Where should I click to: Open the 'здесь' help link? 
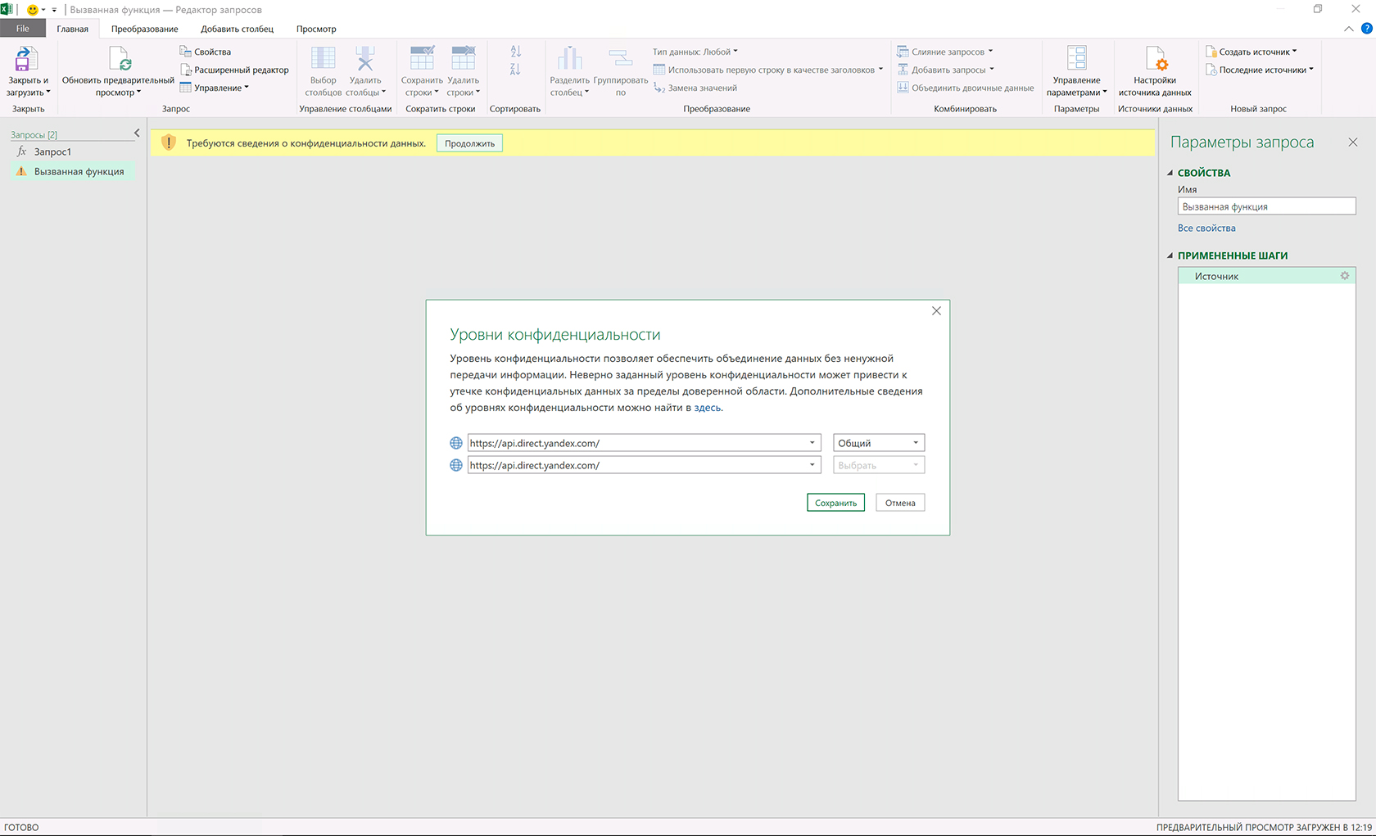708,408
